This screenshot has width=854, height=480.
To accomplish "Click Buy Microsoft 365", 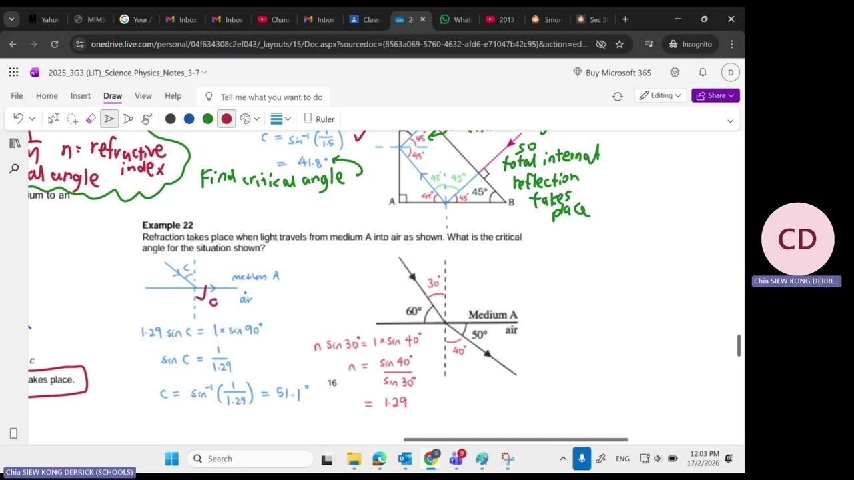I will [x=612, y=73].
